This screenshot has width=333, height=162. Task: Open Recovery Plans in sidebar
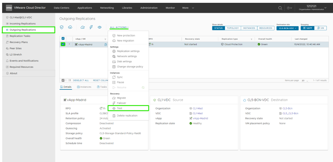(x=18, y=42)
